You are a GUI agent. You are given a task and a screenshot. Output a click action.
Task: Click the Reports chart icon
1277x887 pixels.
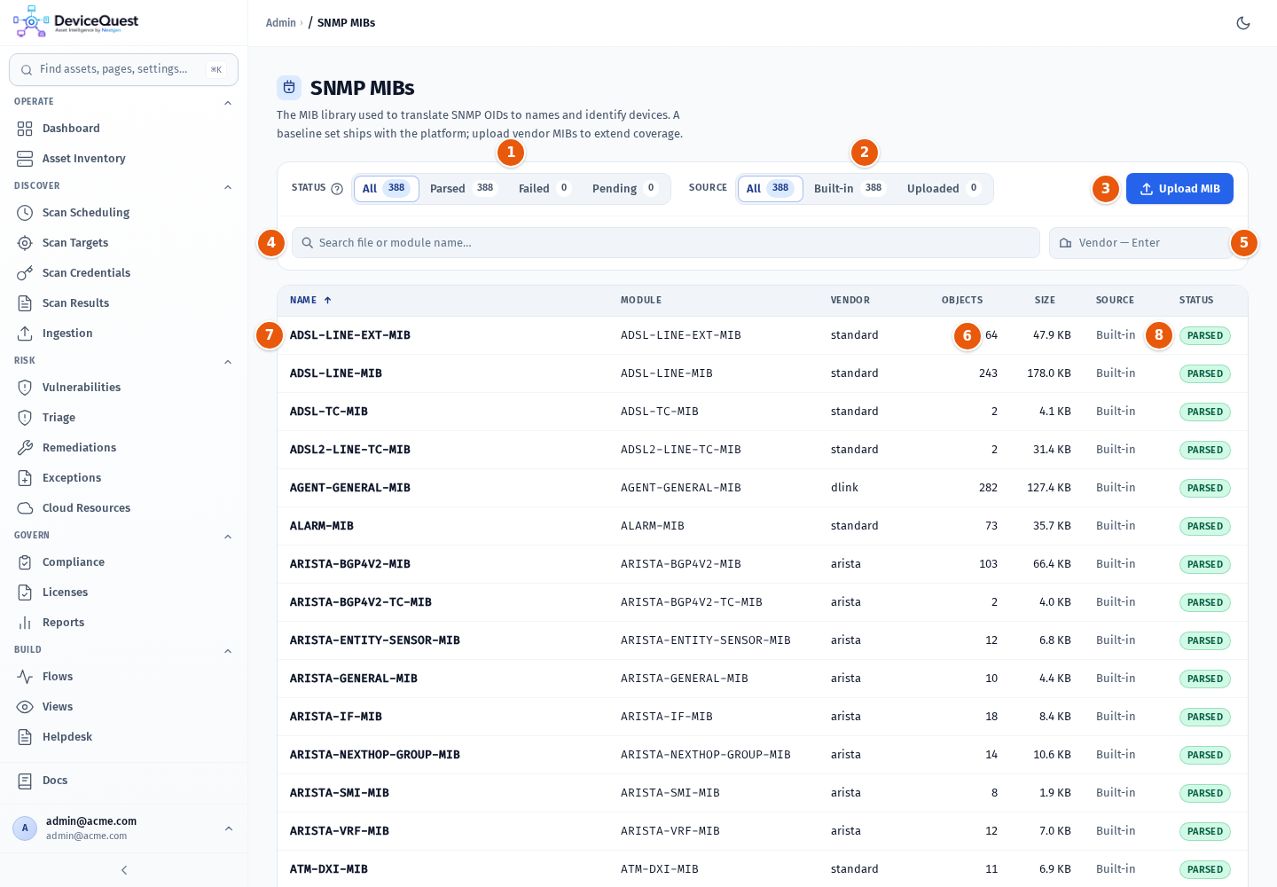(25, 623)
